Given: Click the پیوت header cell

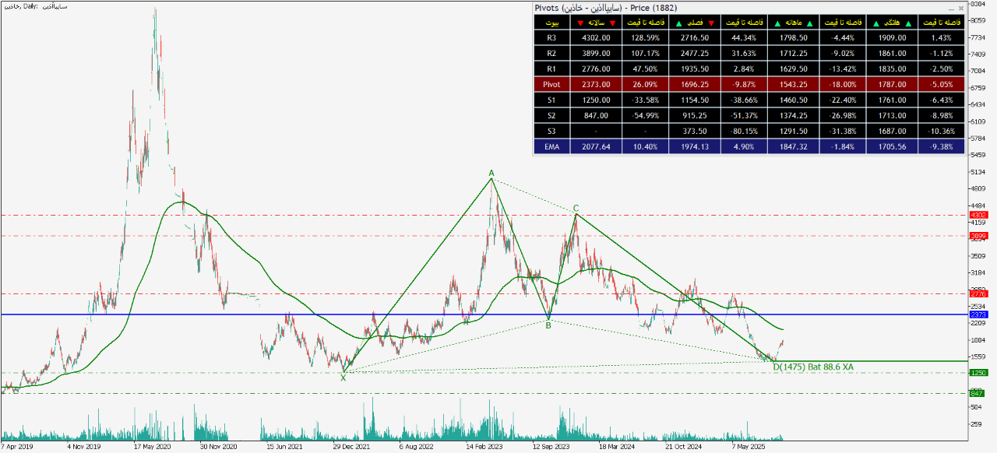Looking at the screenshot, I should tap(551, 23).
